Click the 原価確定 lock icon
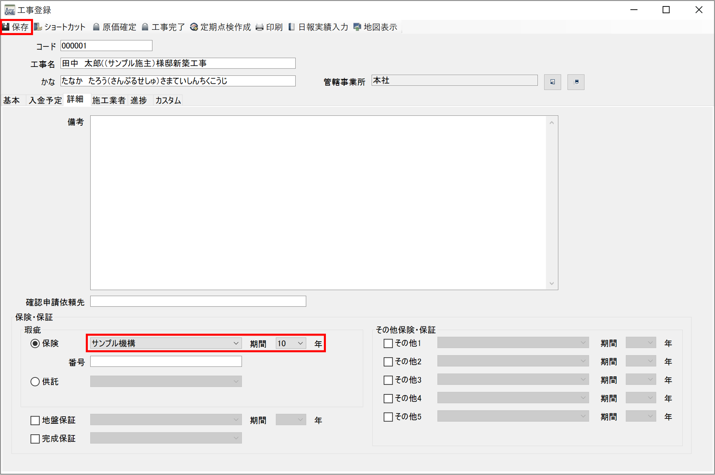The image size is (715, 475). (96, 27)
